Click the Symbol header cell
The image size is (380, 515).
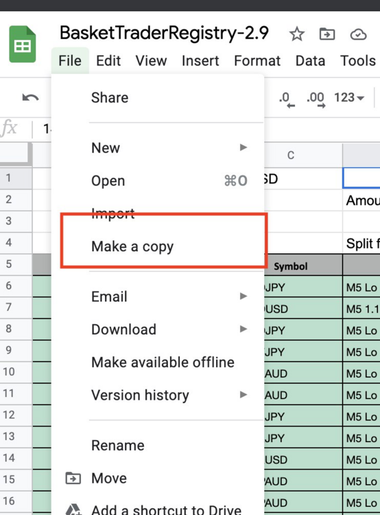pyautogui.click(x=303, y=266)
